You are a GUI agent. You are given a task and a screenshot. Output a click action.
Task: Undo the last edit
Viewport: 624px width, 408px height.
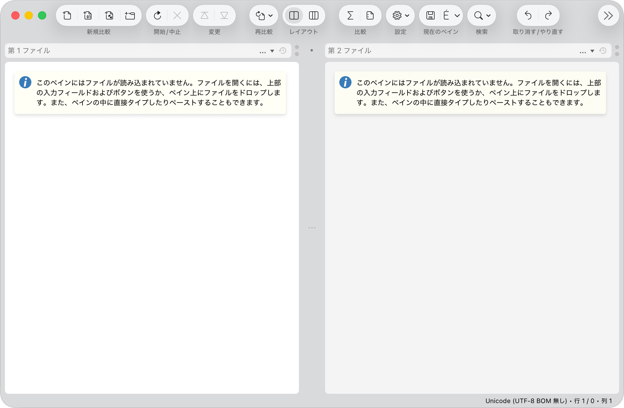[528, 15]
